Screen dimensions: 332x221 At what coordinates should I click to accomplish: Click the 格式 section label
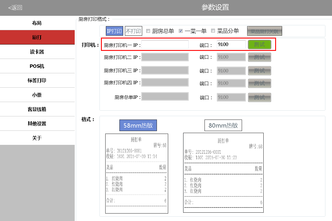(88, 120)
